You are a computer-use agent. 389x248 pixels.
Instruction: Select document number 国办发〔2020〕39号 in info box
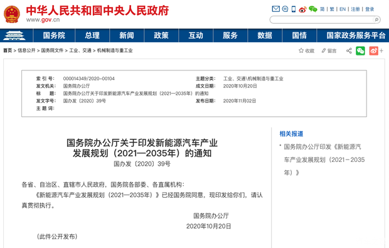pyautogui.click(x=85, y=101)
